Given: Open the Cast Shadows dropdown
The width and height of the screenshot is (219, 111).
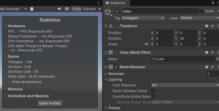Looking at the screenshot, I should click(185, 85).
